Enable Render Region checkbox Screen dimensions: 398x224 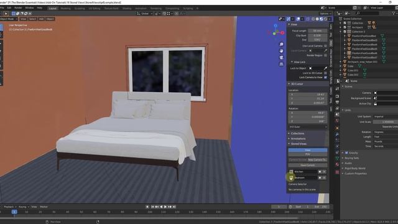(x=325, y=55)
